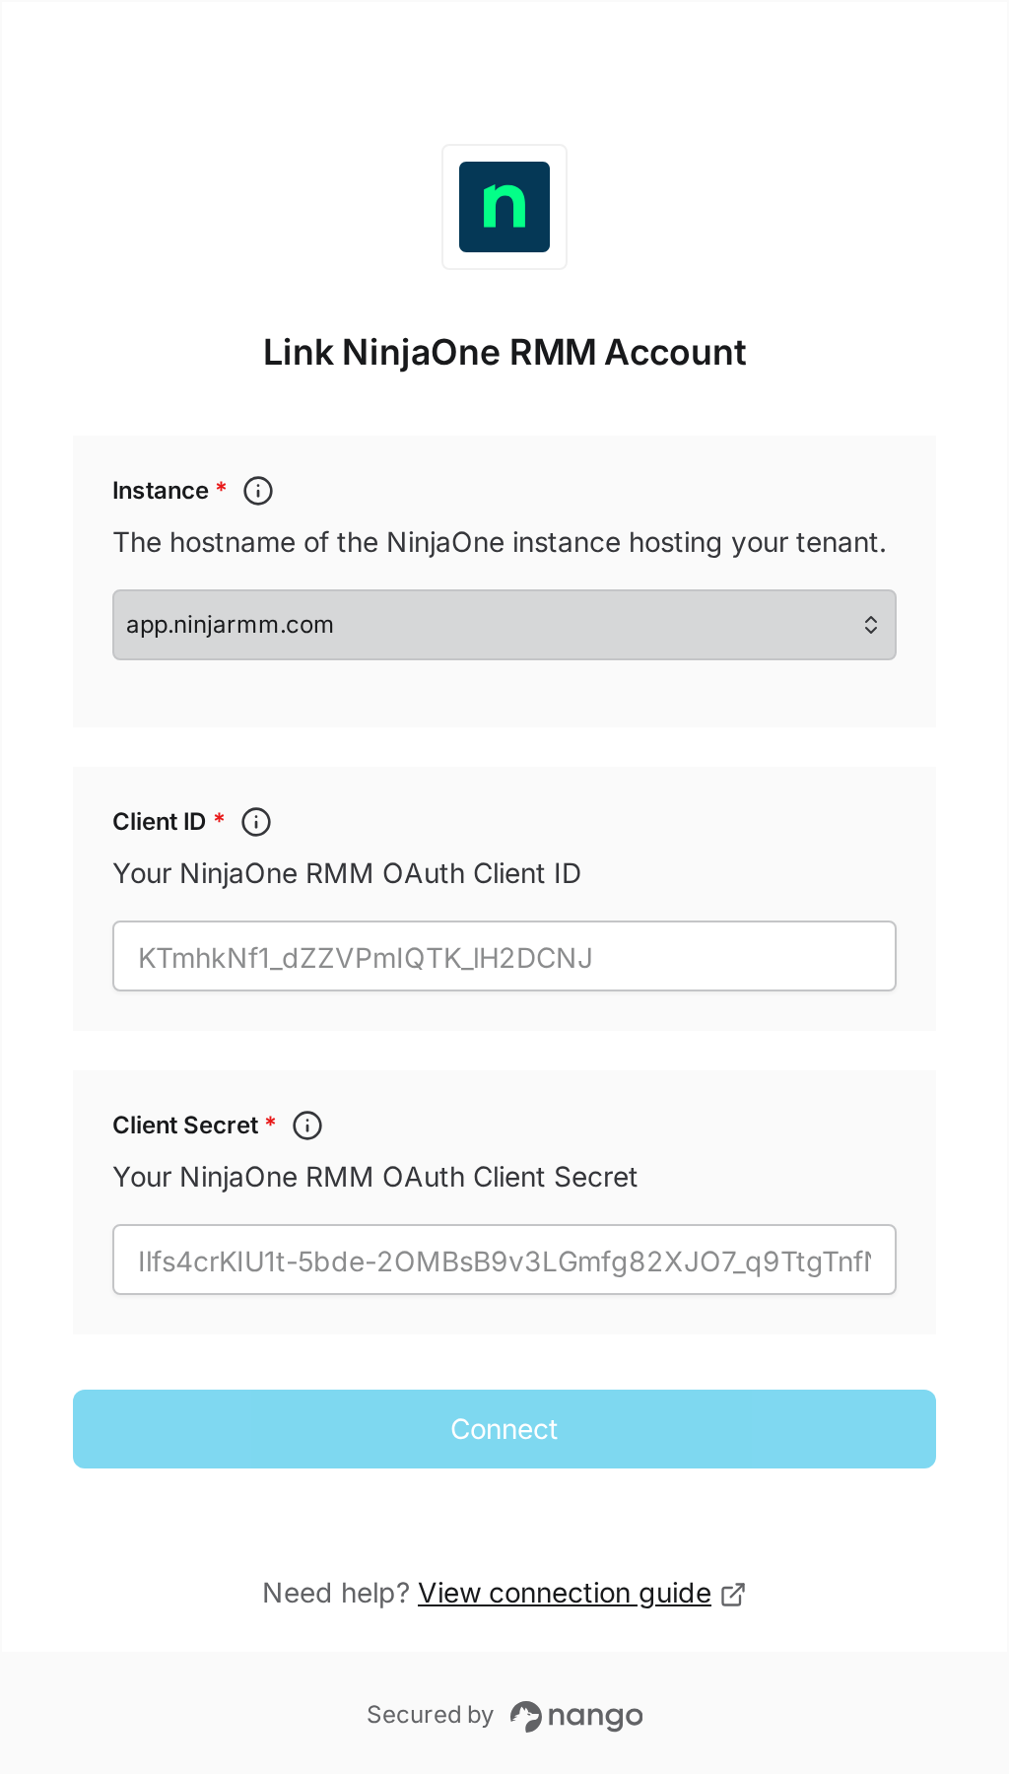Click the Secured by text
This screenshot has height=1774, width=1009.
(430, 1715)
